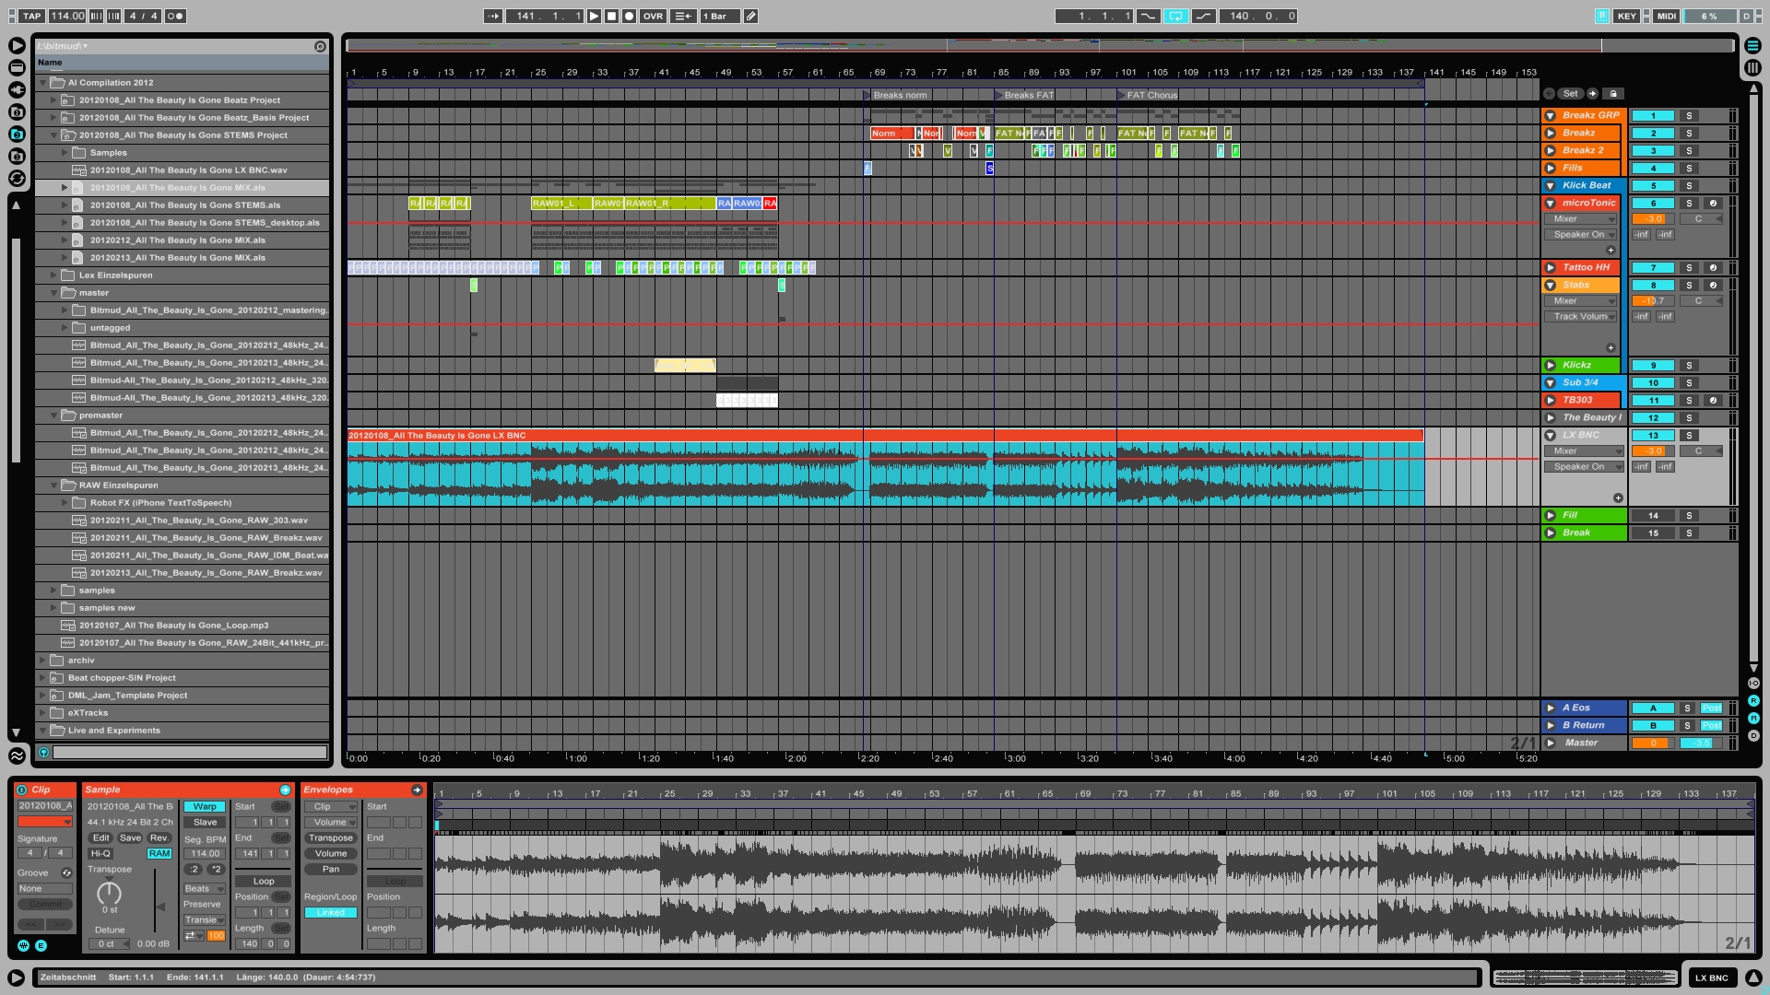Click the Groove hot-swap icon in Clip box
The image size is (1770, 995).
66,872
